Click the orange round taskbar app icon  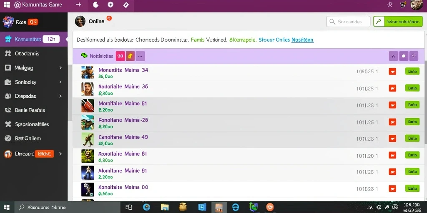tap(270, 207)
